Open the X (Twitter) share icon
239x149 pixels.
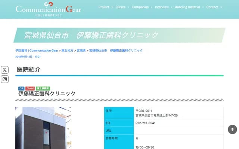click(x=4, y=70)
